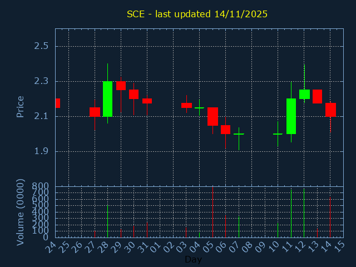Click the 2.5 price axis label
The width and height of the screenshot is (356, 267).
(41, 46)
